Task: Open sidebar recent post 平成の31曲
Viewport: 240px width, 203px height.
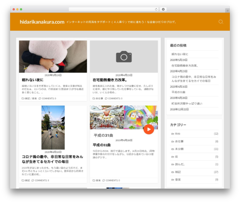Action: 179,92
